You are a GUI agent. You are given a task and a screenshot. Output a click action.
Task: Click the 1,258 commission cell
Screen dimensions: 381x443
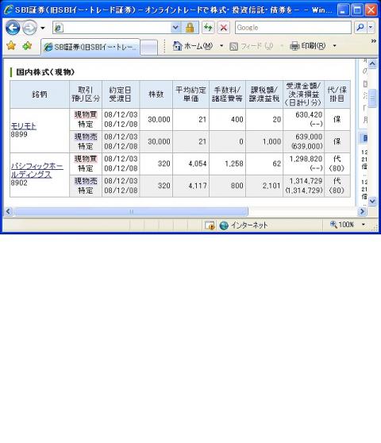[x=227, y=164]
